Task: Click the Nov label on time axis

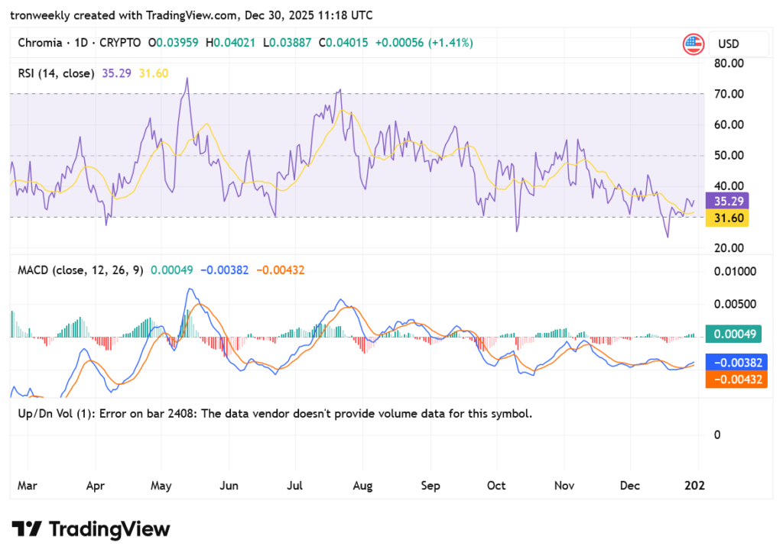Action: click(564, 486)
